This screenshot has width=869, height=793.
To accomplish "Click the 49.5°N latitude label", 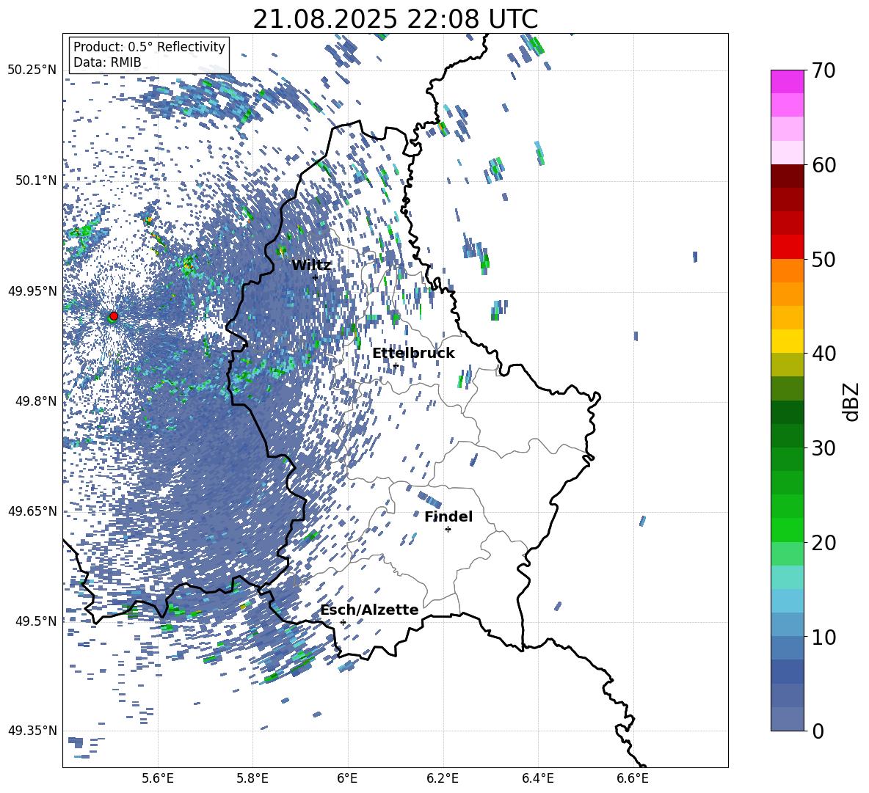I will click(x=36, y=621).
